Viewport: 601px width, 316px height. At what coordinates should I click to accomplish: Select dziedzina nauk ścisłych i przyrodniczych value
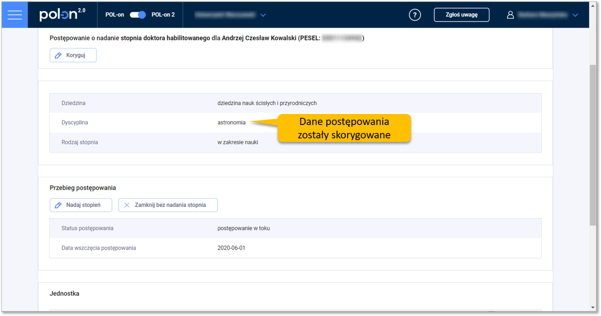[x=267, y=103]
